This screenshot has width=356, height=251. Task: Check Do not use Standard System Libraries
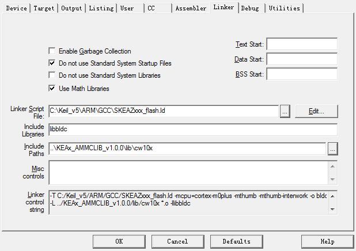tap(52, 75)
